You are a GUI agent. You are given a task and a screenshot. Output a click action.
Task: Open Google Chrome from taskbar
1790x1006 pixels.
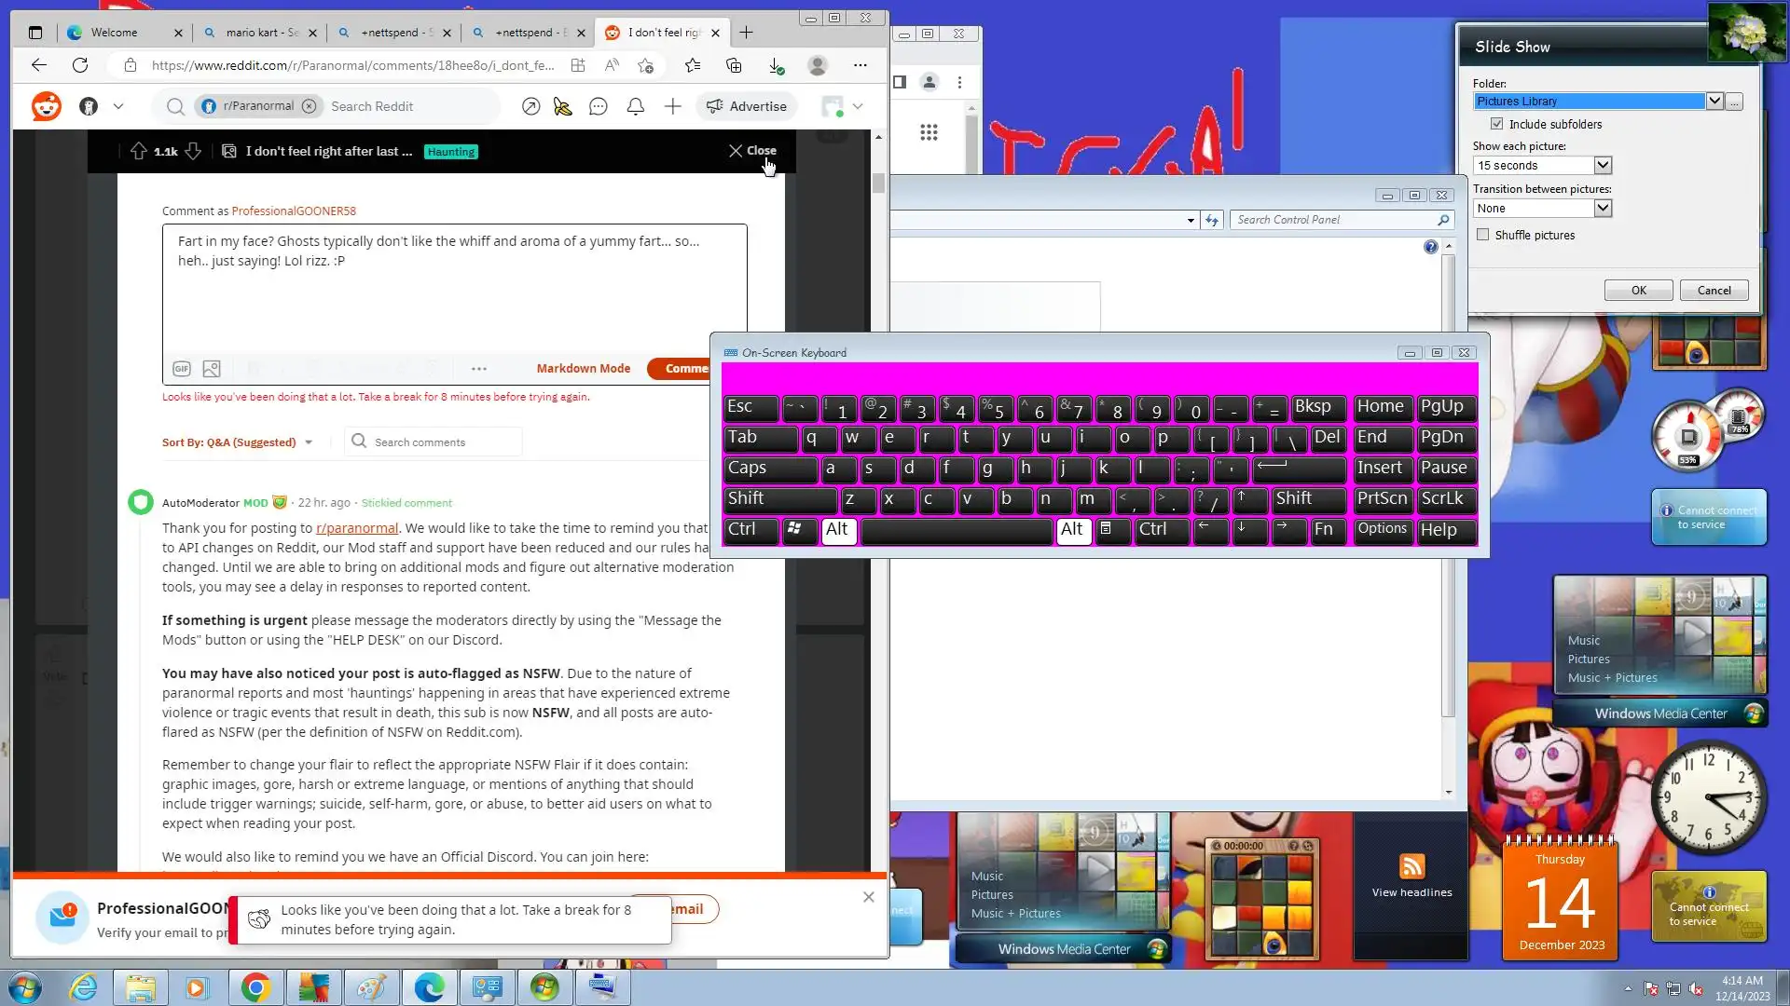pos(255,987)
